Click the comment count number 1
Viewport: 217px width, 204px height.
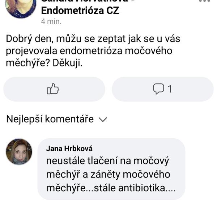coord(170,89)
